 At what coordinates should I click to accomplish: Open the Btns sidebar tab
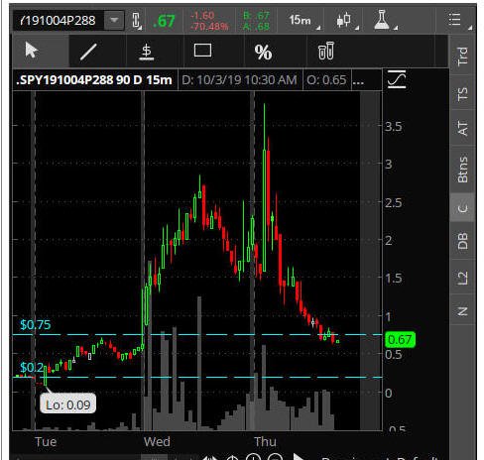click(462, 170)
